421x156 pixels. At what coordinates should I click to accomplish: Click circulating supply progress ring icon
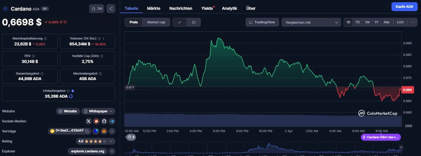71,96
